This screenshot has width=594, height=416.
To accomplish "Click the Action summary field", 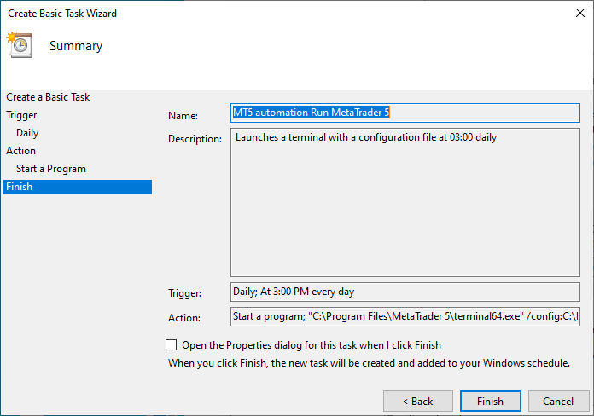I will point(405,316).
